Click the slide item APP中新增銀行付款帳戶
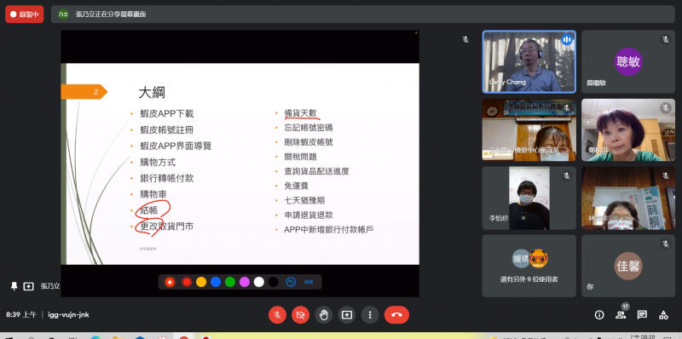The height and width of the screenshot is (339, 682). tap(329, 229)
